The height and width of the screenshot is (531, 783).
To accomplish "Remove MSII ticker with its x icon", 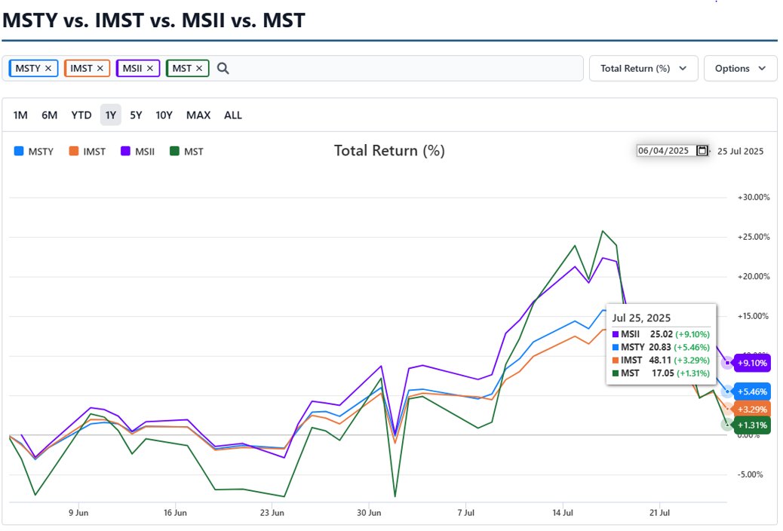I will (x=150, y=69).
